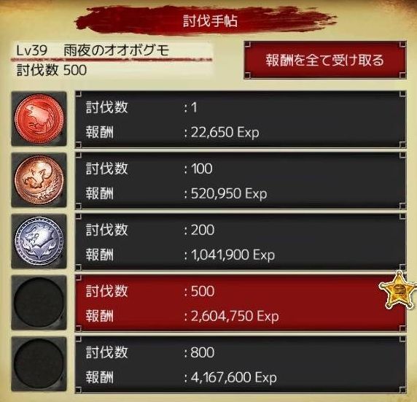Image resolution: width=417 pixels, height=402 pixels.
Task: Click the 520,950 Exp reward text
Action: [229, 193]
